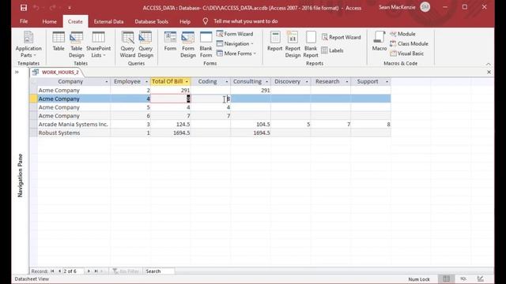The width and height of the screenshot is (506, 284).
Task: Switch to Database Tools tab
Action: [151, 21]
